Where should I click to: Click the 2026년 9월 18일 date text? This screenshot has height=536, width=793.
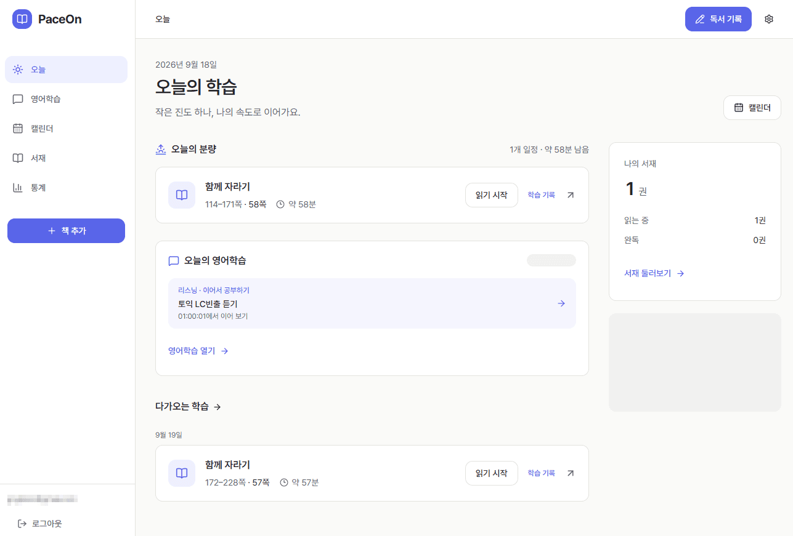tap(186, 65)
